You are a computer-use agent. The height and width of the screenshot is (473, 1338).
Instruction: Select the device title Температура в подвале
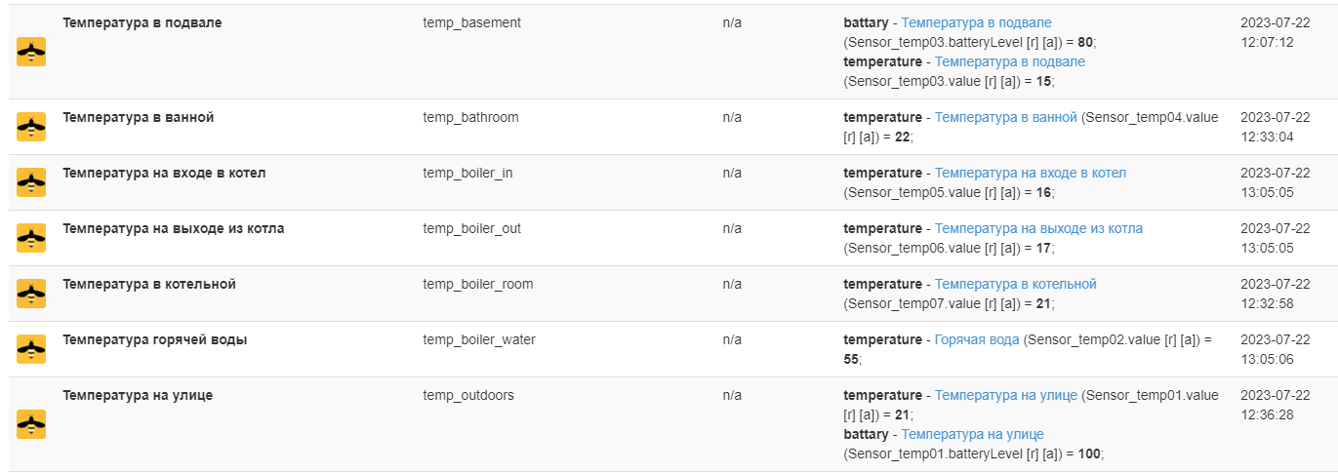[x=142, y=22]
